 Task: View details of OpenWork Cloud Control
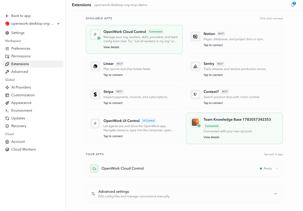[111, 47]
